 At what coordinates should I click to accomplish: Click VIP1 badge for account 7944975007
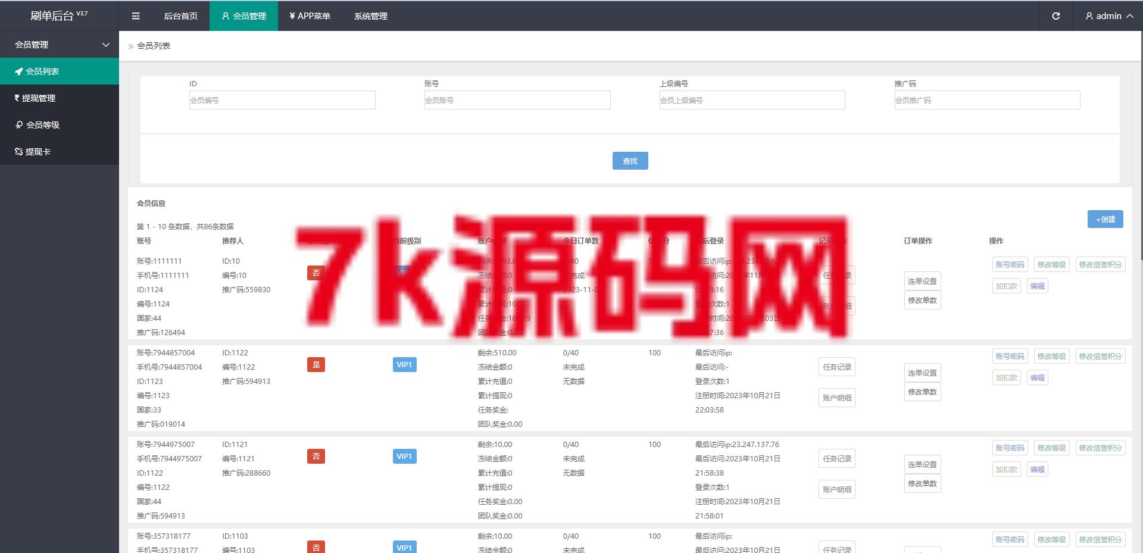[405, 456]
